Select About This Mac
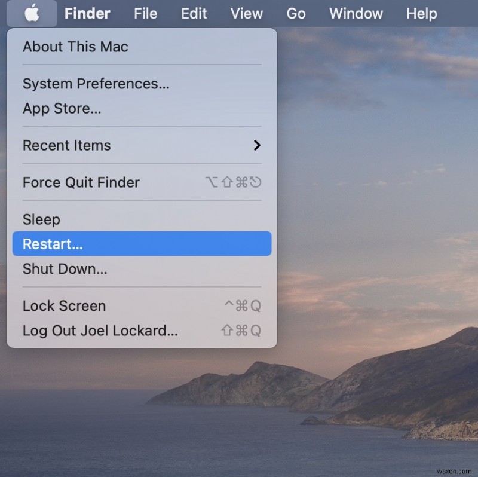The image size is (478, 477). 75,47
